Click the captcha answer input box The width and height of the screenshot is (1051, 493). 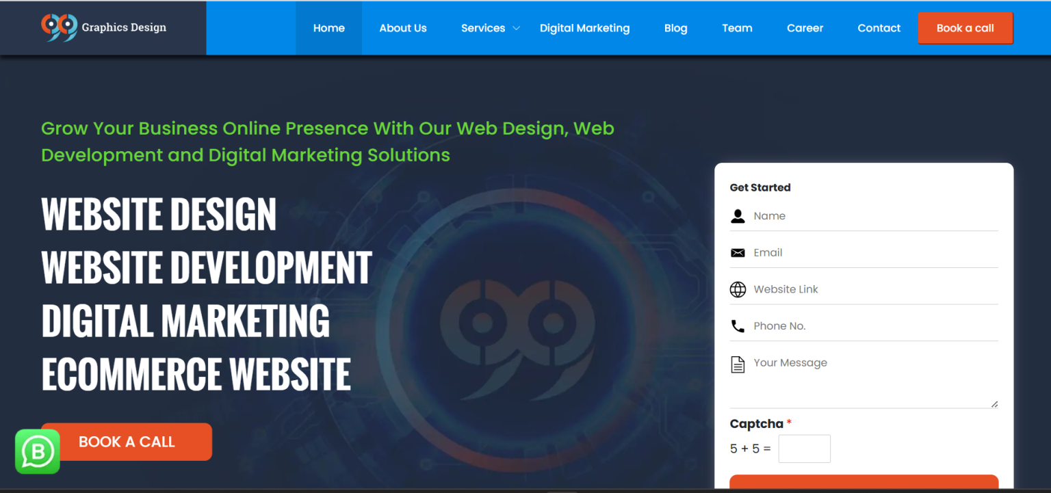click(804, 449)
